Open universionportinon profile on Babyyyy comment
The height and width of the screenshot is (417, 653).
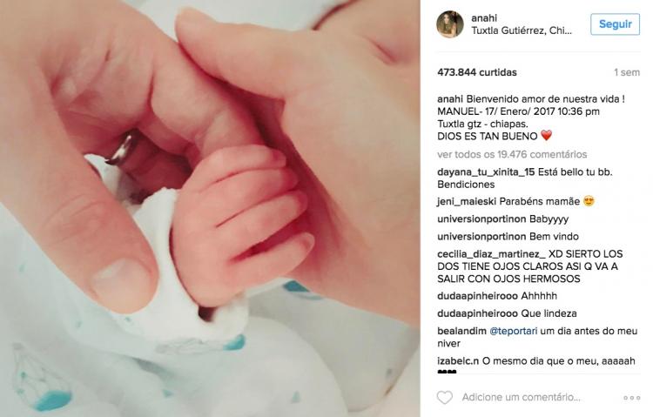point(481,219)
